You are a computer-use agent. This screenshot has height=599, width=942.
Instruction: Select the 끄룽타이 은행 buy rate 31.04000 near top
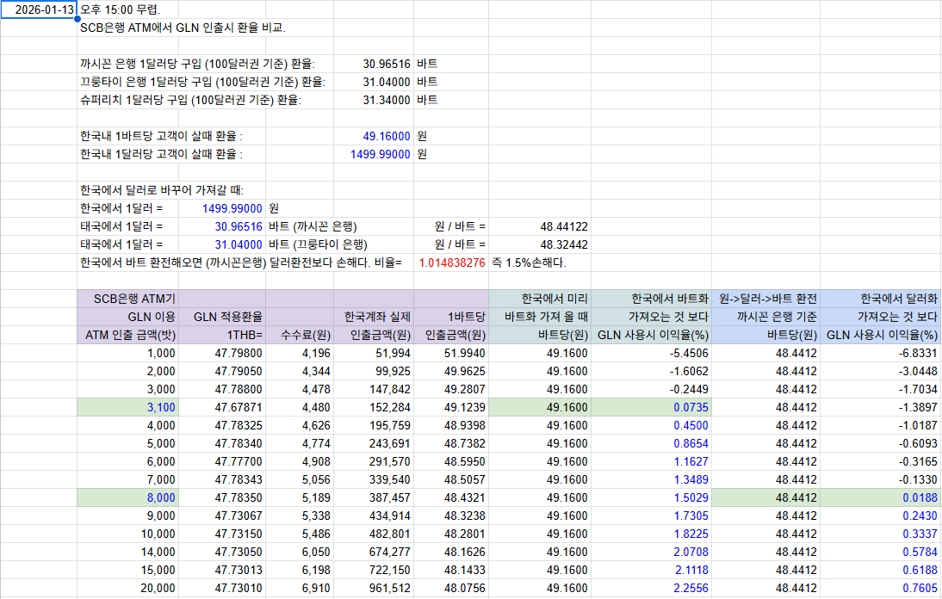[387, 82]
